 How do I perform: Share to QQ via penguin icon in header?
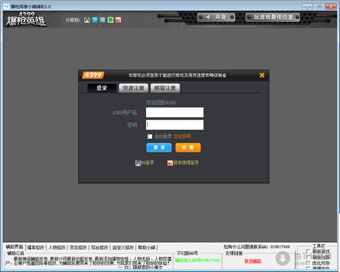(87, 20)
